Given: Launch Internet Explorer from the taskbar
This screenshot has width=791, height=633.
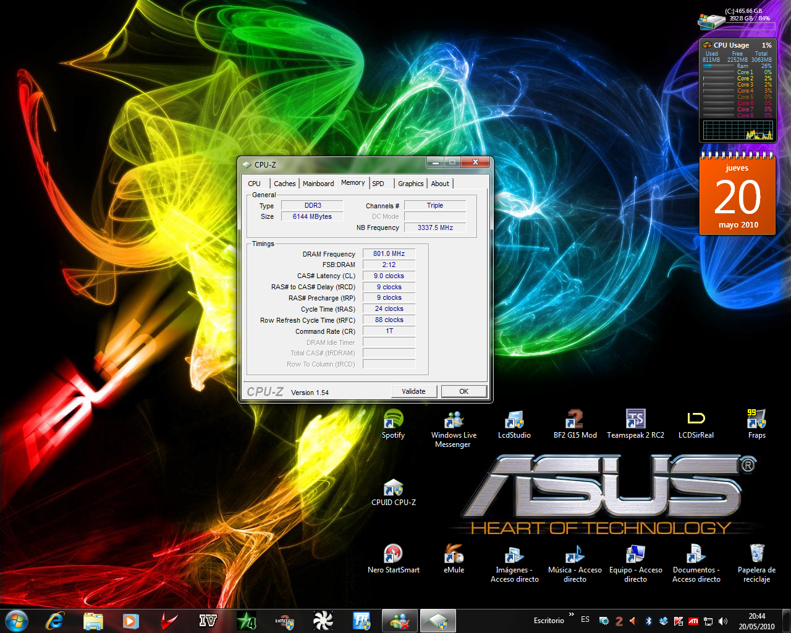Looking at the screenshot, I should [x=55, y=620].
